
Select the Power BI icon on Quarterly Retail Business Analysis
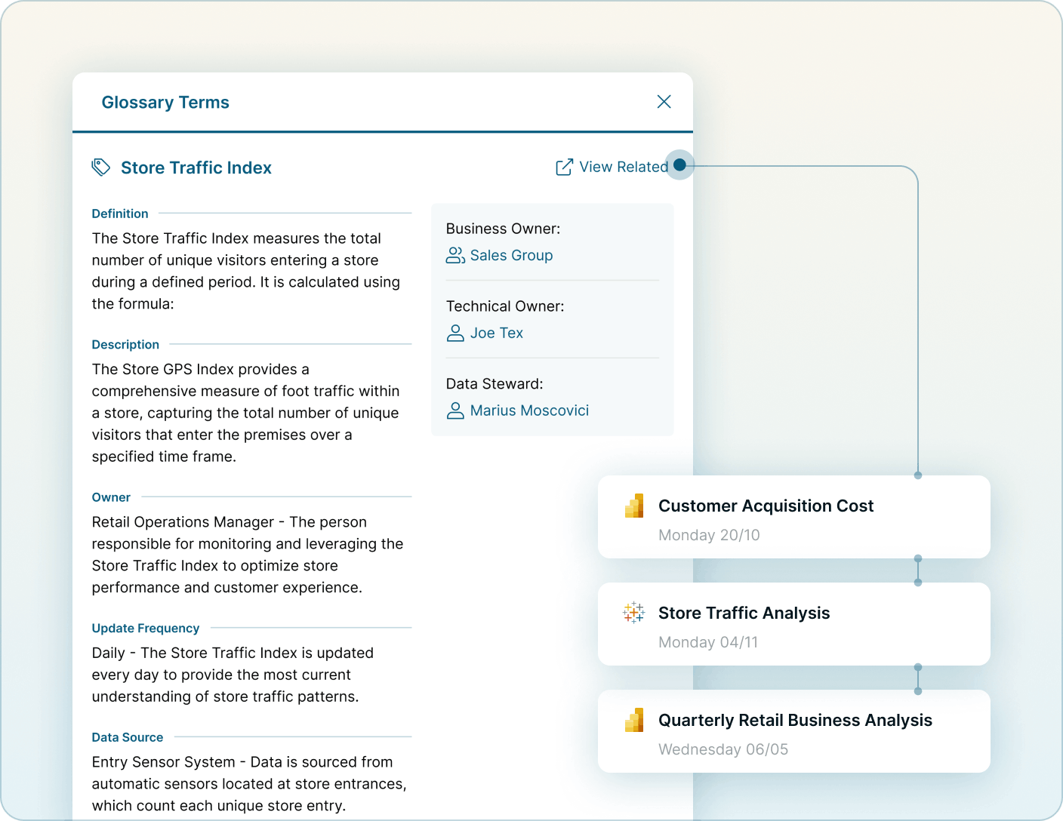[634, 720]
